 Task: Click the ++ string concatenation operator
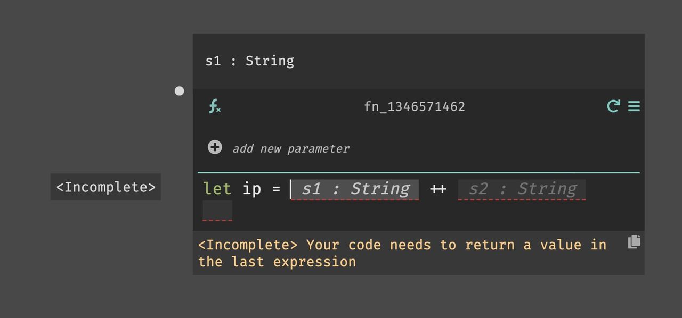pos(438,189)
